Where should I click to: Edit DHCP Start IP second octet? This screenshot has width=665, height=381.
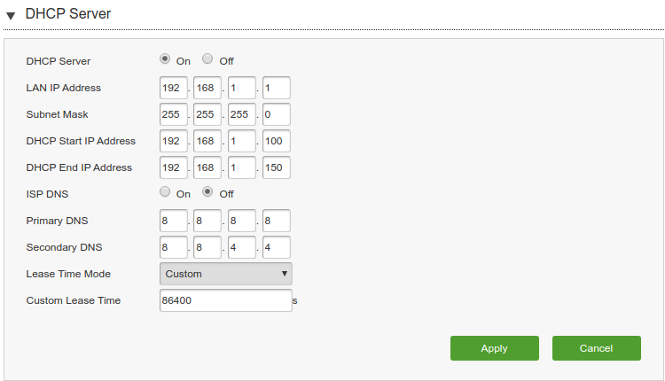coord(207,141)
